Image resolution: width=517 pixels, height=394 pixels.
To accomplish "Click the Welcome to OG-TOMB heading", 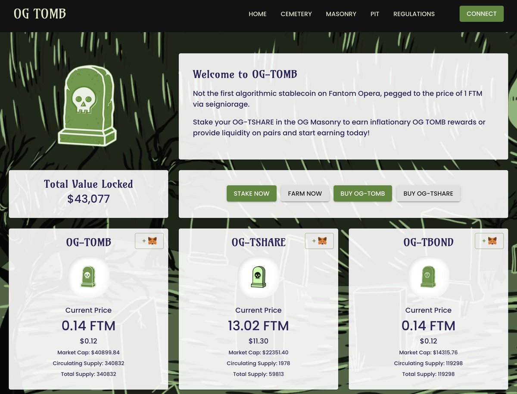I will pyautogui.click(x=245, y=74).
